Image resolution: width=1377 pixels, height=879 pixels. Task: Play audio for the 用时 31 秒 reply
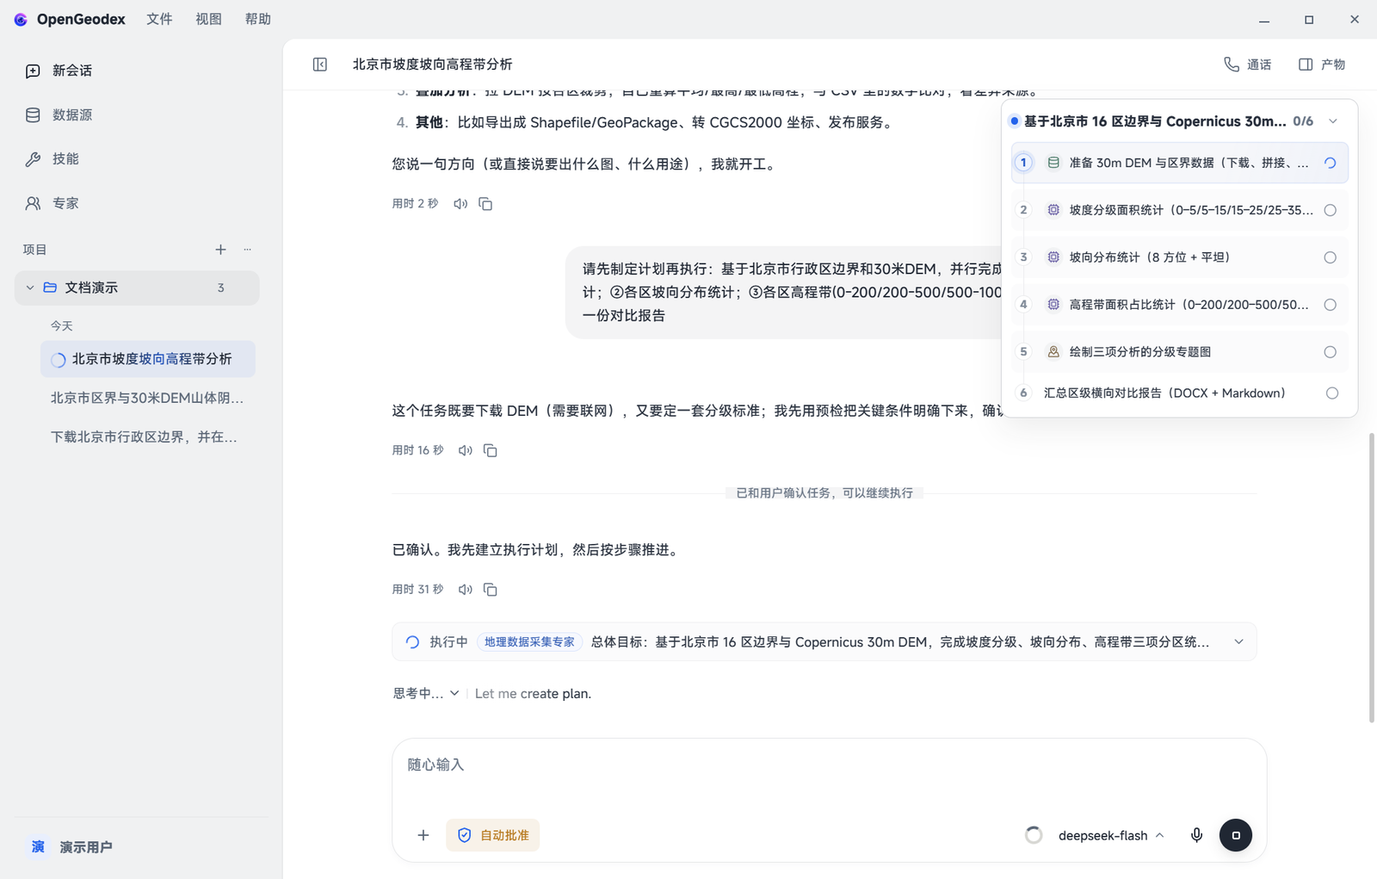click(466, 590)
